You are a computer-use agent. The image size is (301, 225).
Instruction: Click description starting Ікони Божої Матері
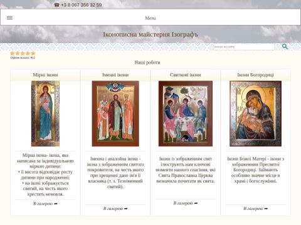tap(255, 170)
